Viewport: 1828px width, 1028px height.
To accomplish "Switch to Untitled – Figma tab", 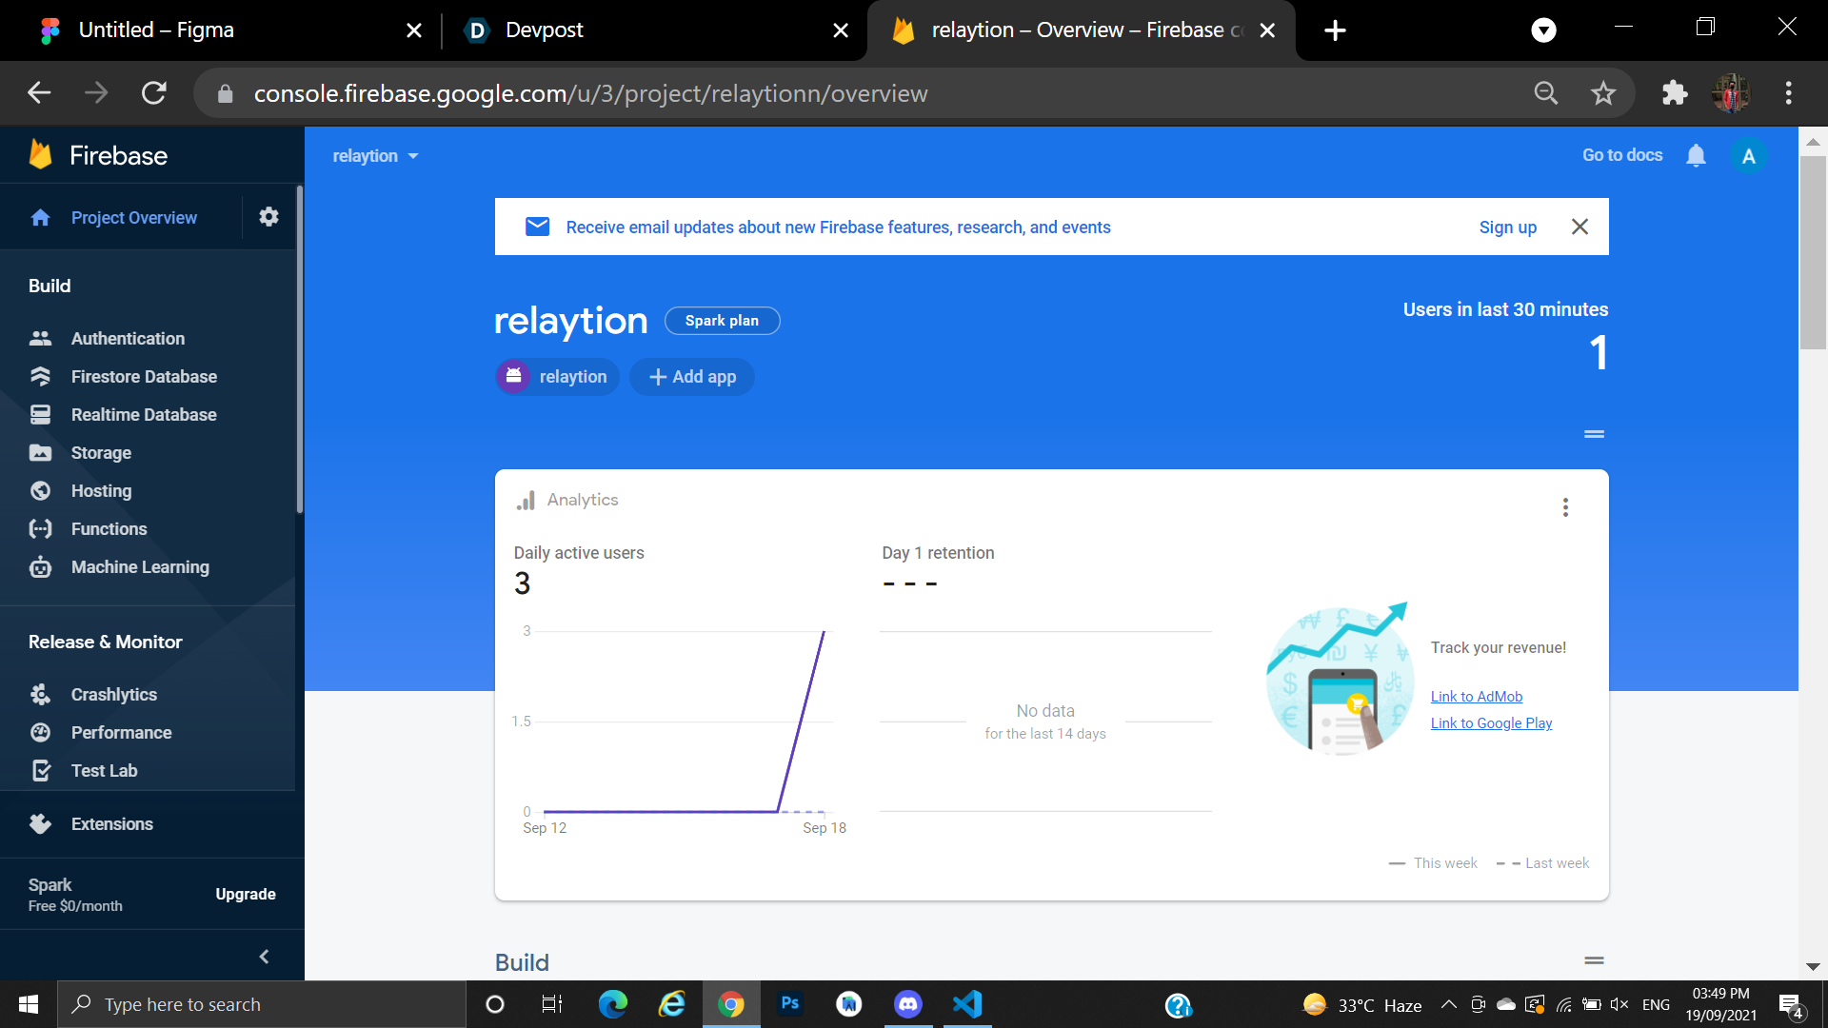I will 156,30.
